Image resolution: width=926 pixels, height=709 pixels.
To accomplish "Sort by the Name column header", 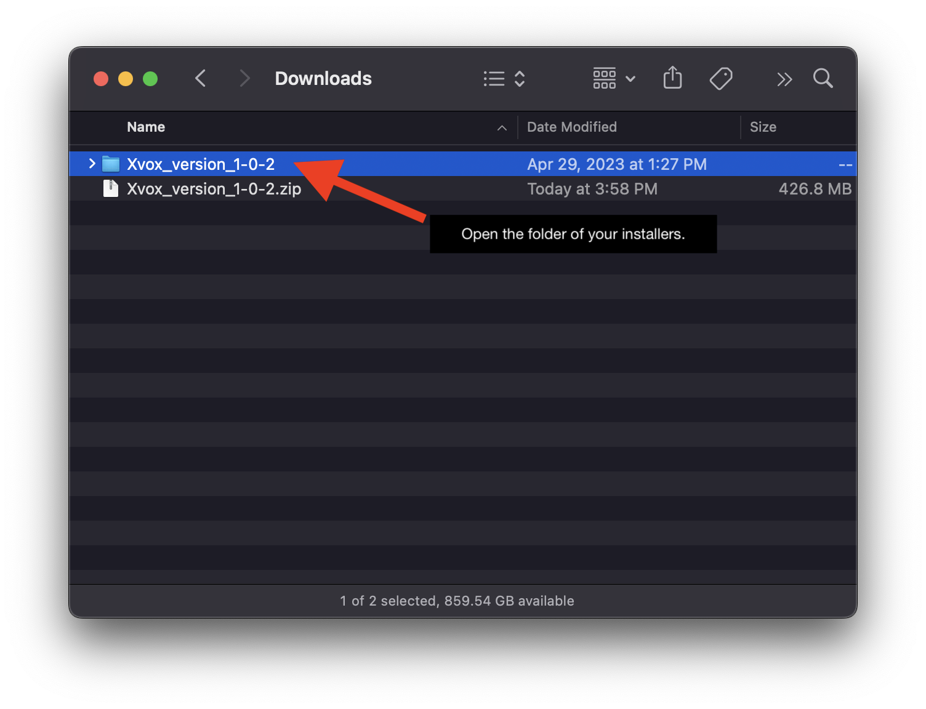I will (146, 127).
